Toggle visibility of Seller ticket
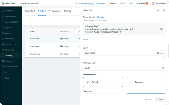The width and height of the screenshot is (169, 105). 62,46
